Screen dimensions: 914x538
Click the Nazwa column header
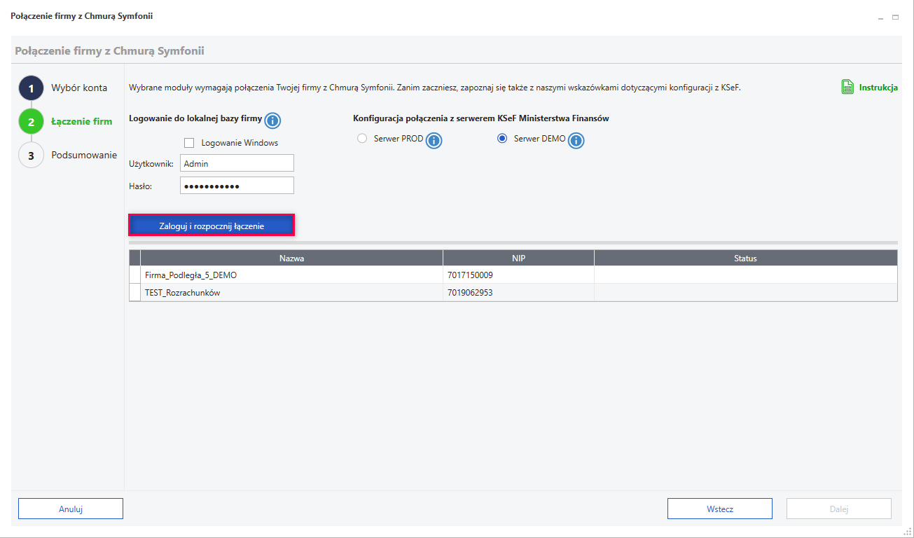click(291, 258)
